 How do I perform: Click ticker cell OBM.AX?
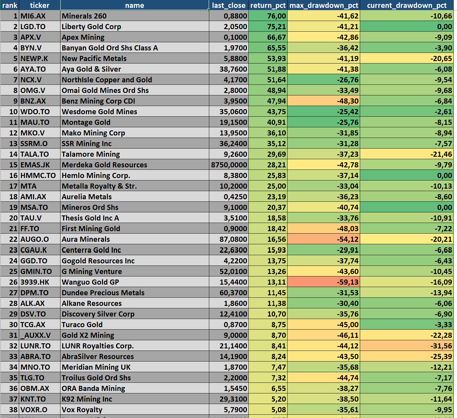pos(40,389)
